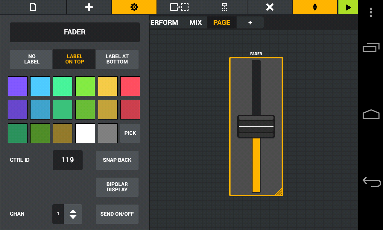Open the hierarchy view icon
Image resolution: width=383 pixels, height=230 pixels.
point(224,7)
